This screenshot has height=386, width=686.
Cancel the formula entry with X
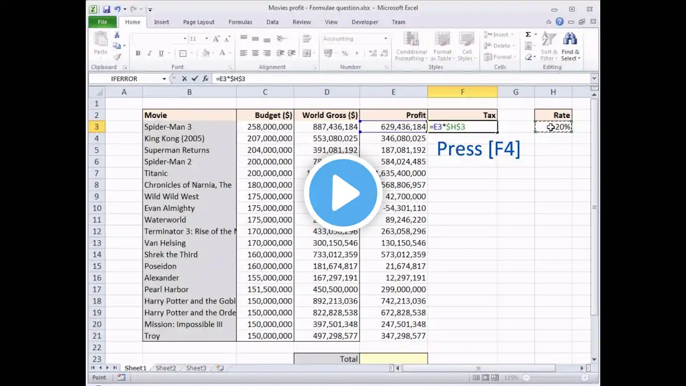click(x=184, y=79)
